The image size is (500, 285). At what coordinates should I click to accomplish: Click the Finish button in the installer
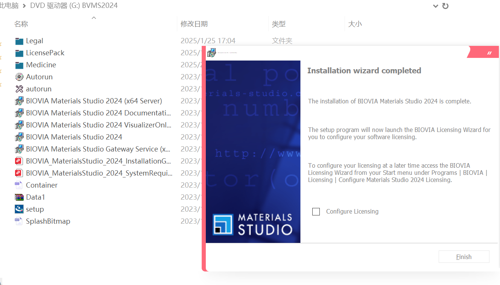[x=464, y=256]
